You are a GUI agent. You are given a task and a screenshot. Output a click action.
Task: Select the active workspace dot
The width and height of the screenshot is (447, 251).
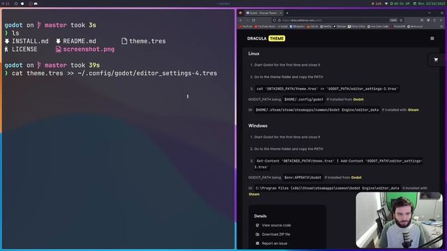22,3
